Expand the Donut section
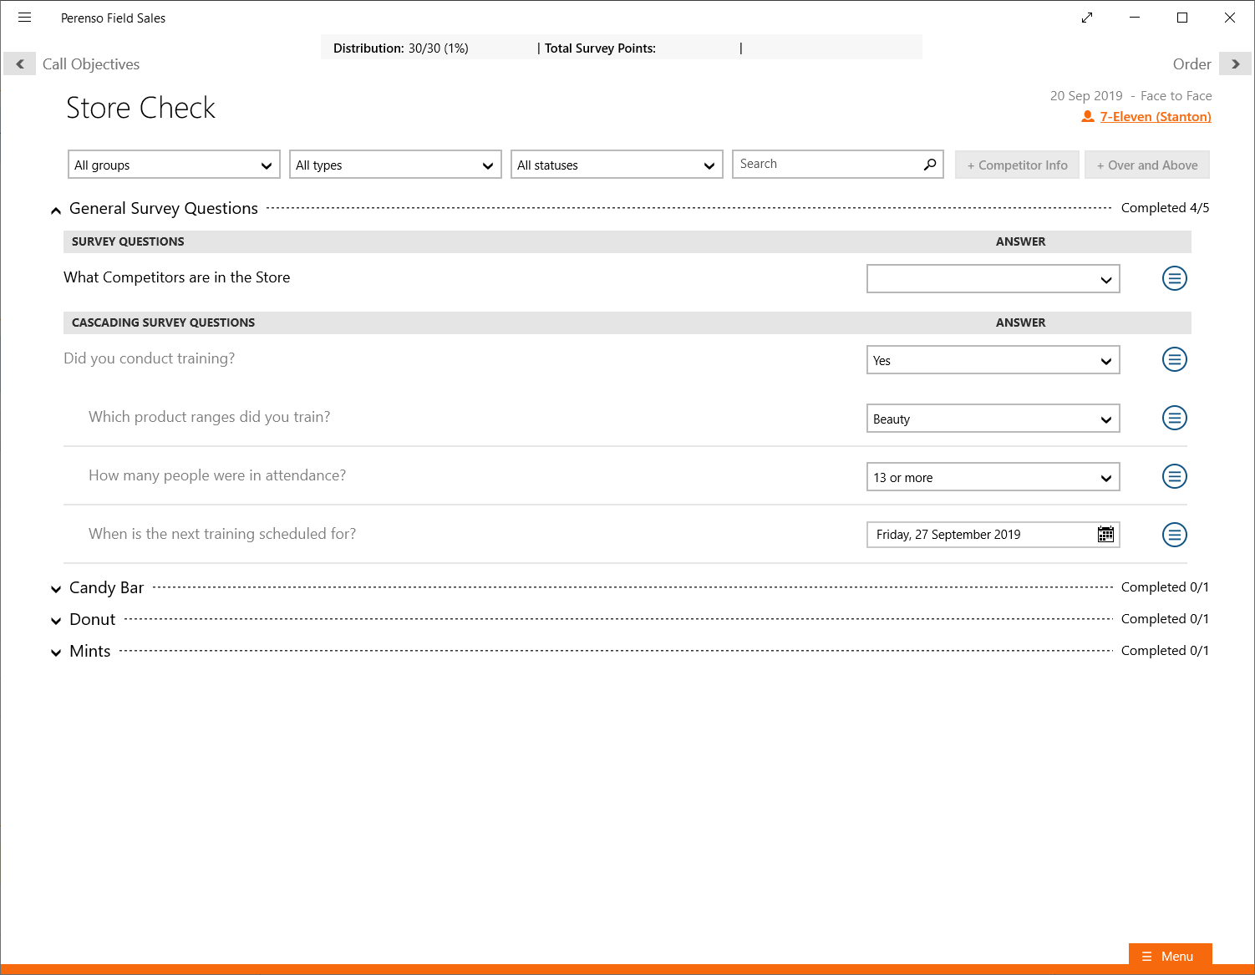Image resolution: width=1255 pixels, height=975 pixels. point(56,621)
